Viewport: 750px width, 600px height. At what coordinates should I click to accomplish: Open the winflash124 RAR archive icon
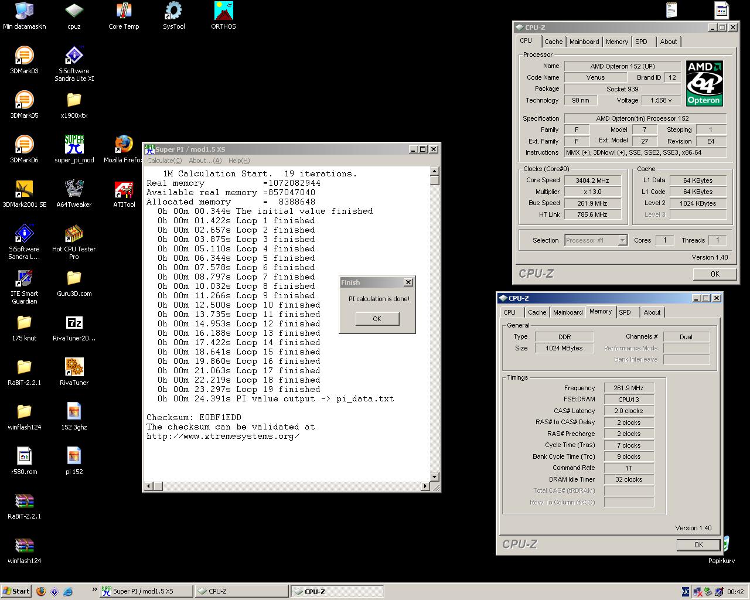click(24, 550)
